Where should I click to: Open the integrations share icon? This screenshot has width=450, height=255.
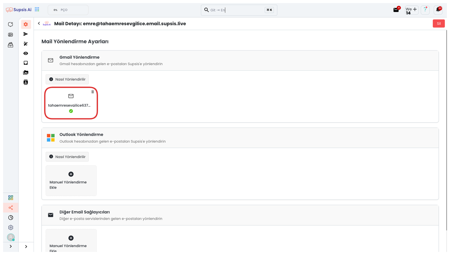click(11, 208)
